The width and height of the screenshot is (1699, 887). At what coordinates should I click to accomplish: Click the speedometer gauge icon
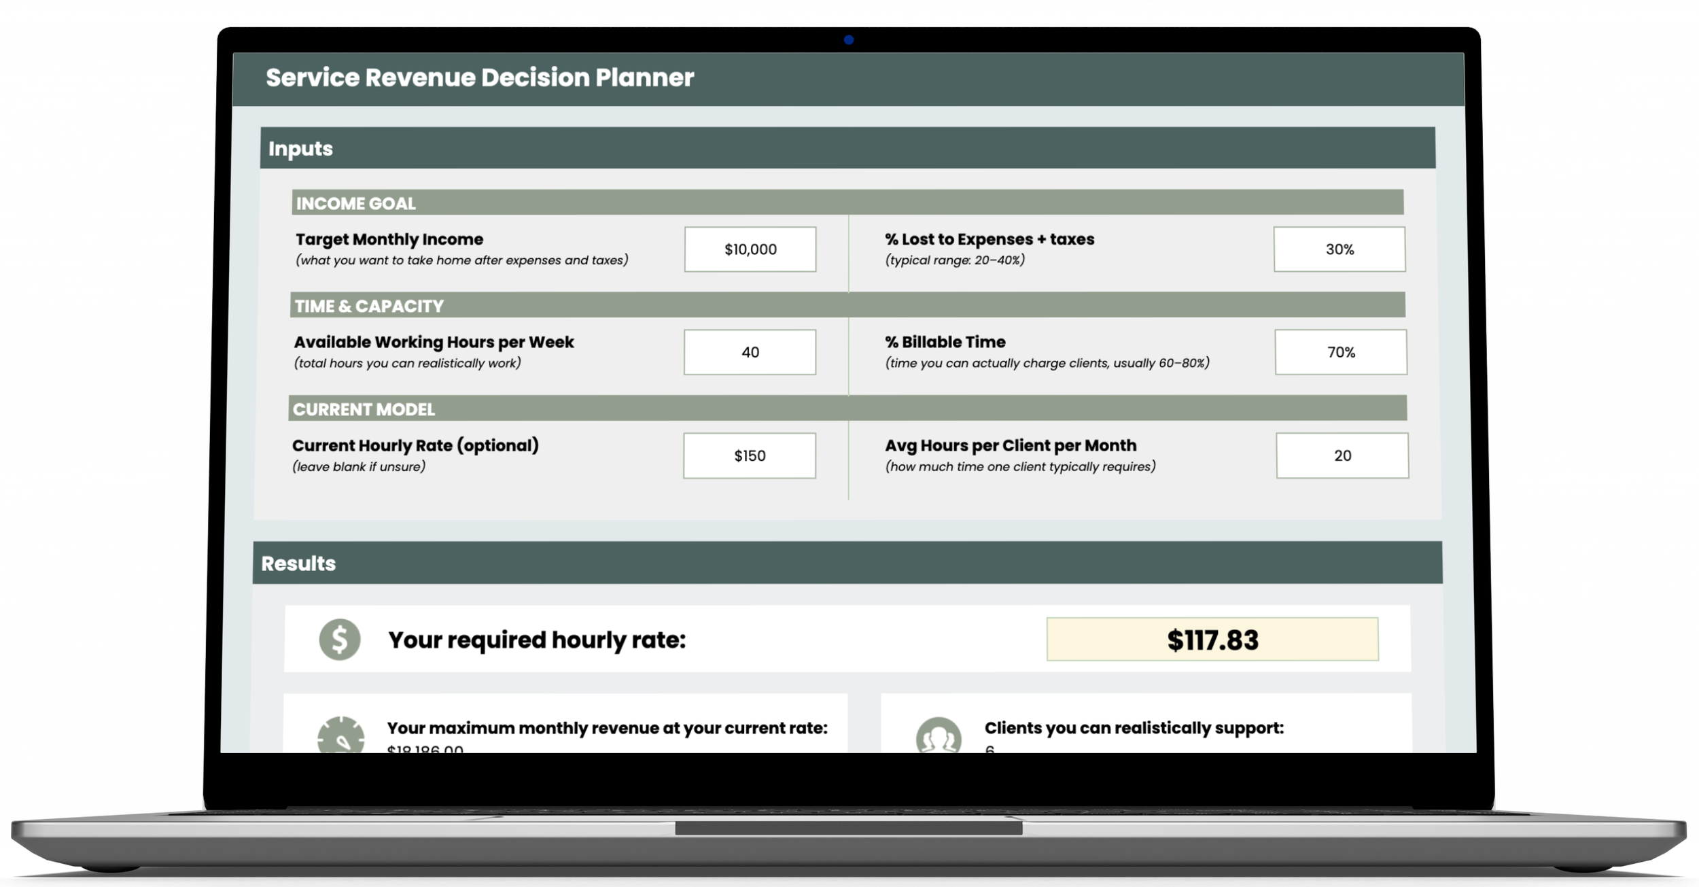(341, 735)
